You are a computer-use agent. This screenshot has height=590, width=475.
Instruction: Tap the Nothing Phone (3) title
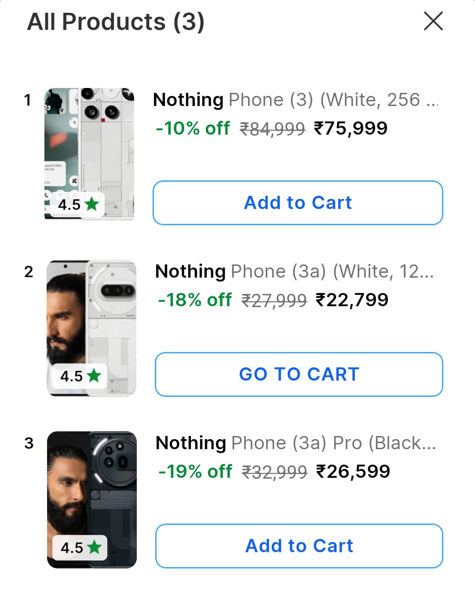pyautogui.click(x=295, y=100)
